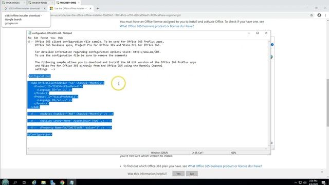Click the 'To use the configuration file' comment line

81,55
